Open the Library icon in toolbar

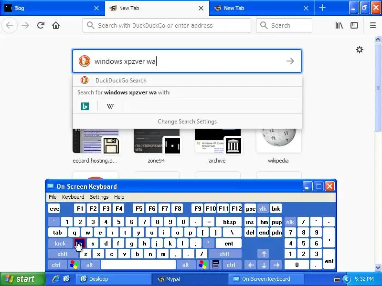(339, 25)
